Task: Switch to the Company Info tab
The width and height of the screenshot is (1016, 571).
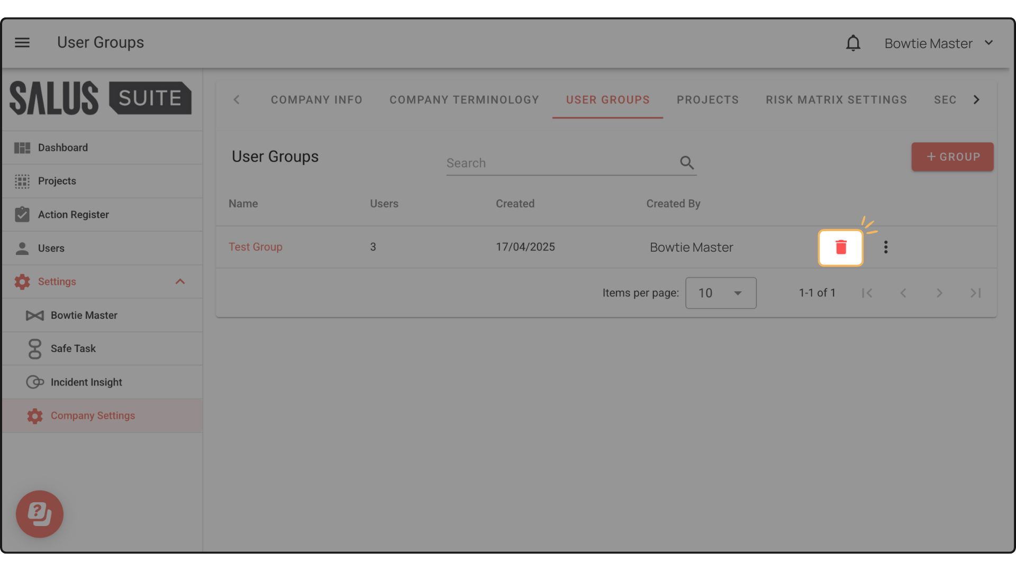Action: coord(316,100)
